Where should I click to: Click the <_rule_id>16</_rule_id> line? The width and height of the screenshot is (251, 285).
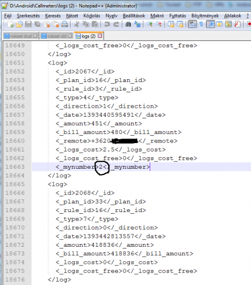(101, 210)
